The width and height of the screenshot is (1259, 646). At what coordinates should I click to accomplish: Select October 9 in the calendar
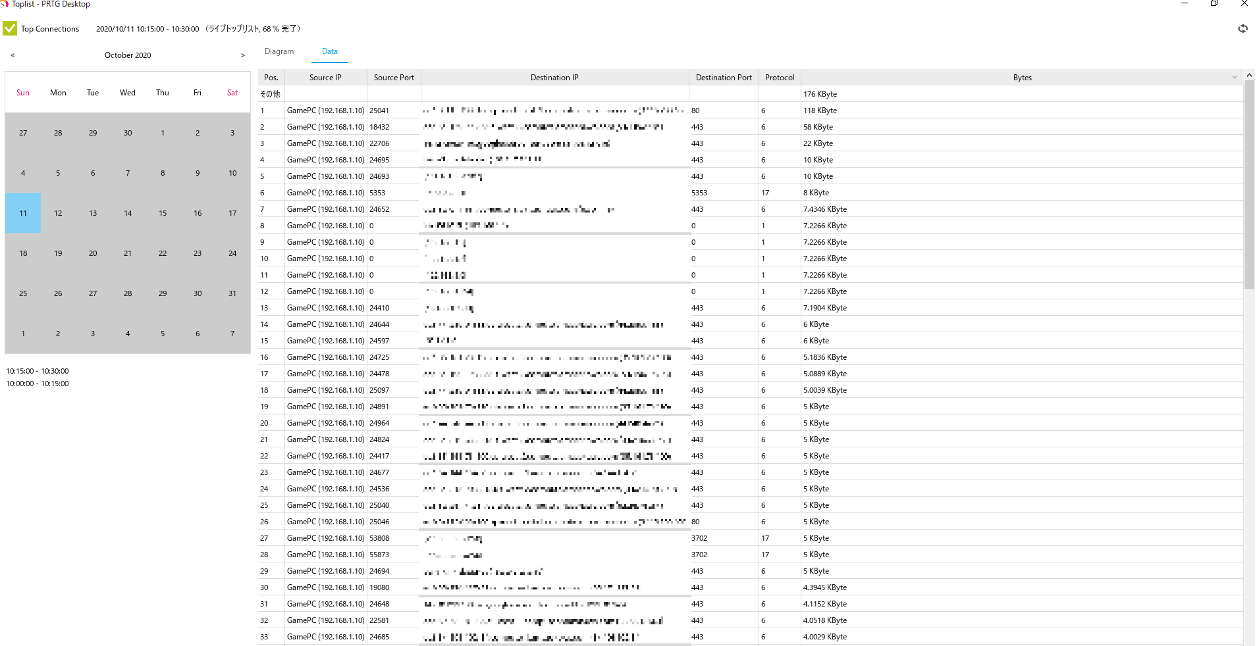[x=198, y=173]
